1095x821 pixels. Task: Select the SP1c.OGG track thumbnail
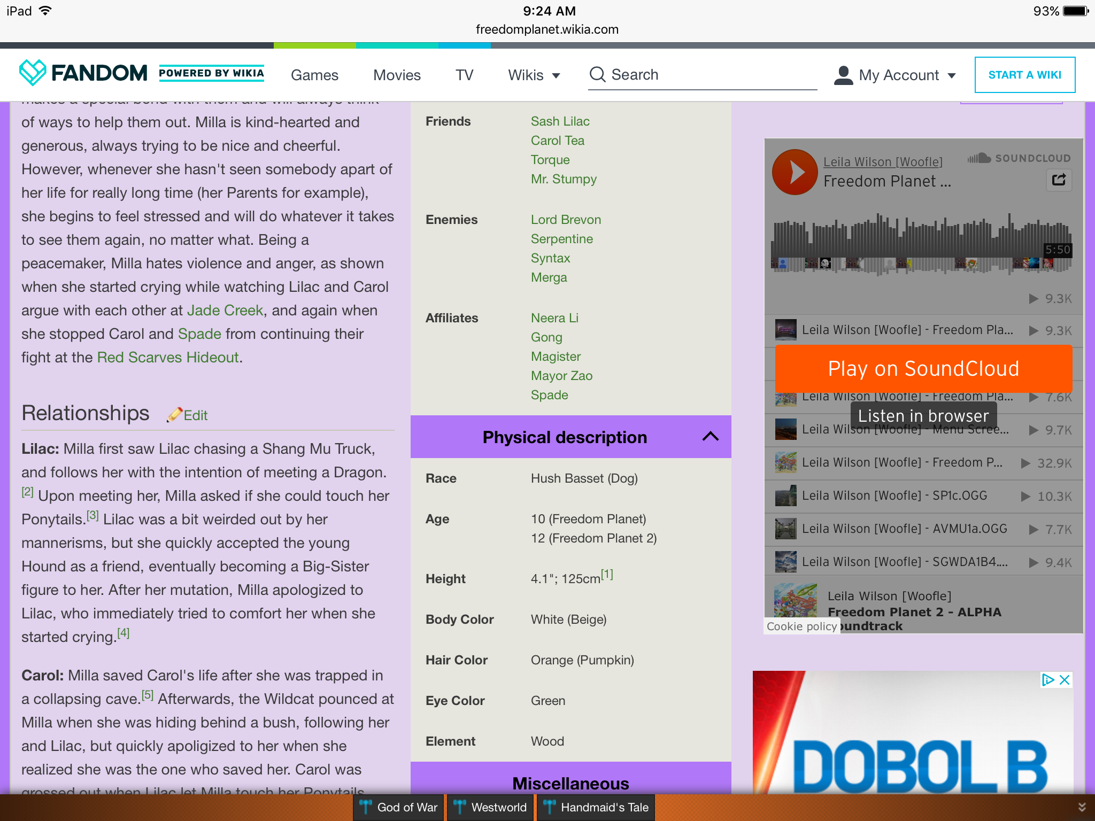click(x=785, y=495)
